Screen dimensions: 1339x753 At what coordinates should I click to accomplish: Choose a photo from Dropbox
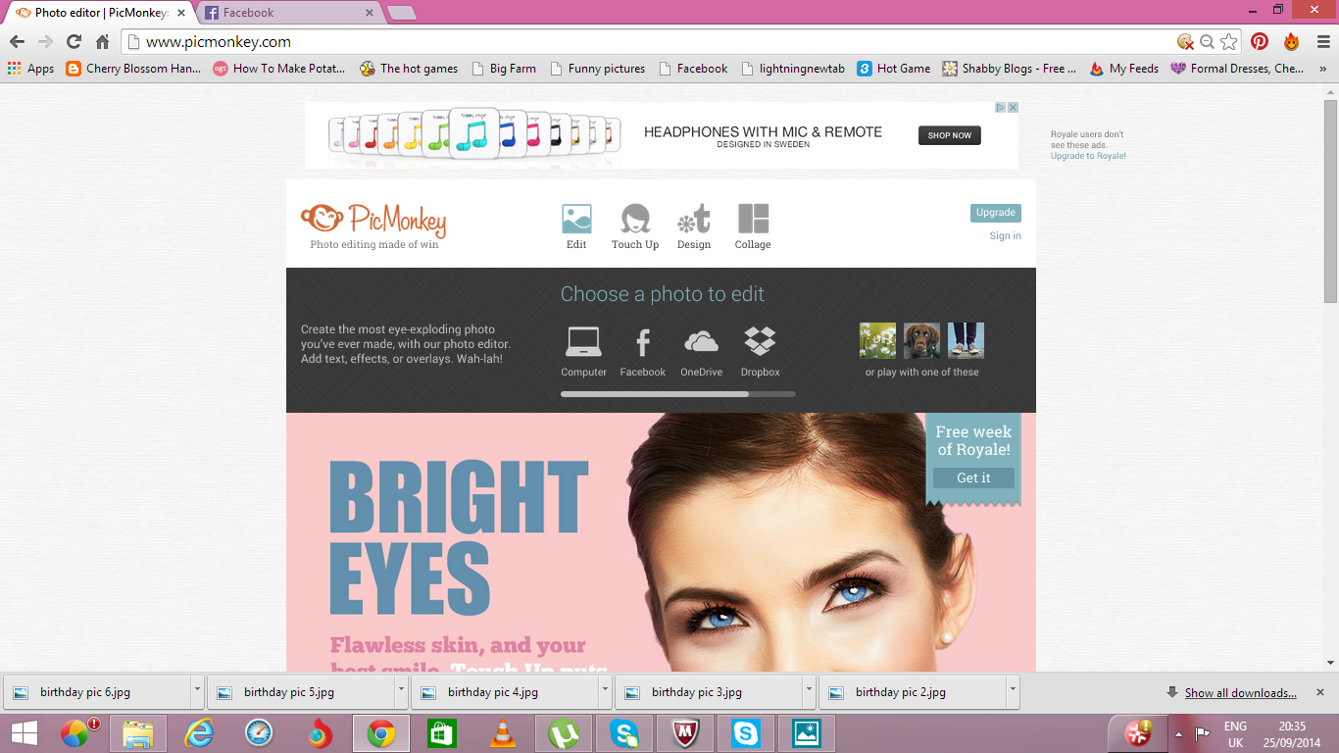pos(760,342)
